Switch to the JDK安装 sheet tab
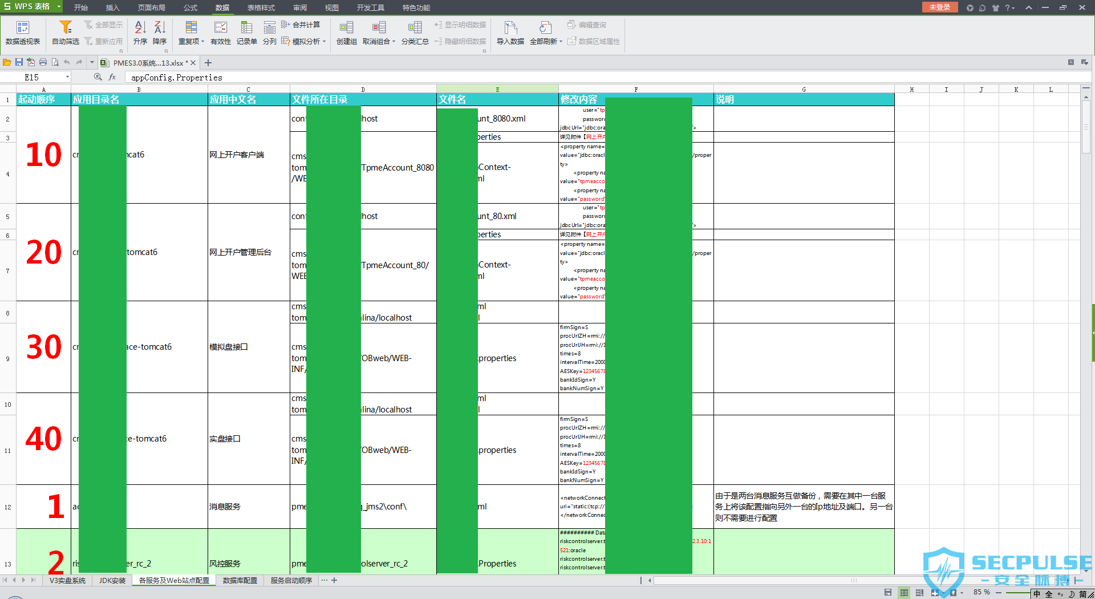 (112, 580)
